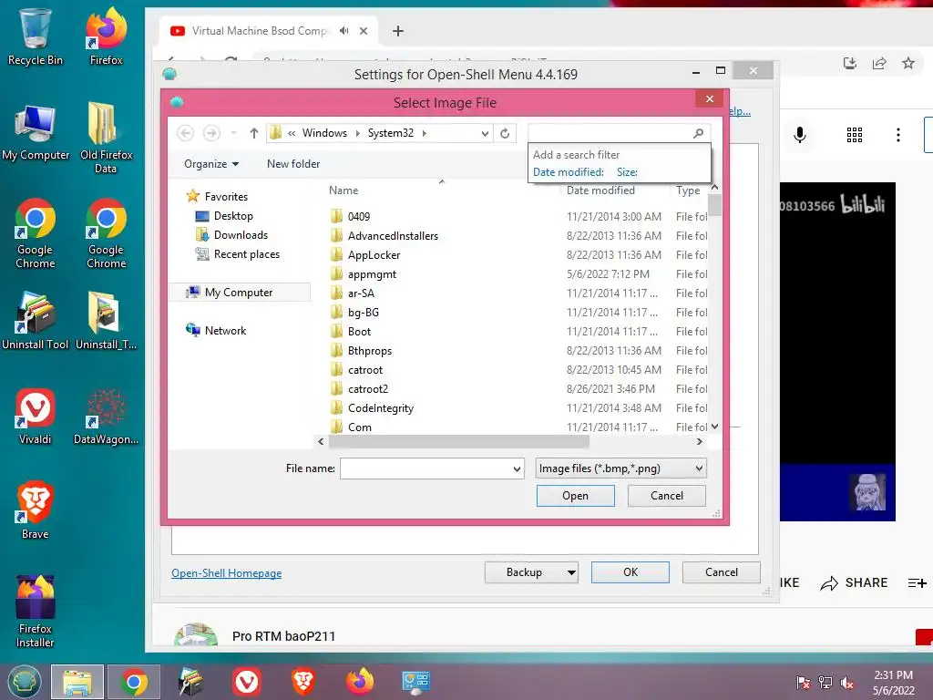Image resolution: width=933 pixels, height=700 pixels.
Task: Open Recycle Bin desktop icon
Action: coord(35,36)
